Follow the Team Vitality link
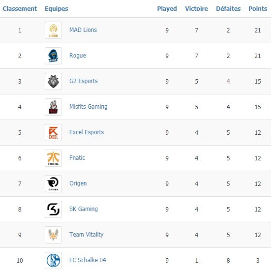Screen dimensions: 273x274 (x=87, y=235)
